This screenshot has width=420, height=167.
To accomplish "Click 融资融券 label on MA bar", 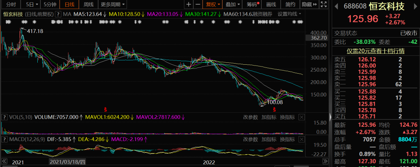I will point(263,14).
